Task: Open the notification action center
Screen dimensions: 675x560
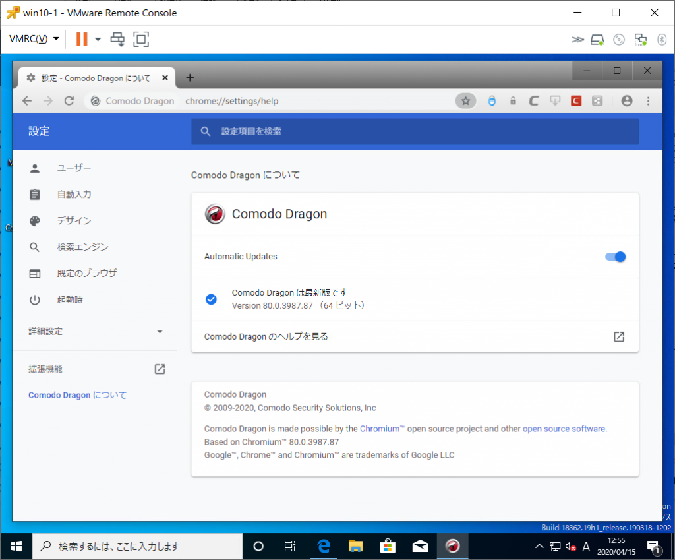Action: tap(654, 547)
